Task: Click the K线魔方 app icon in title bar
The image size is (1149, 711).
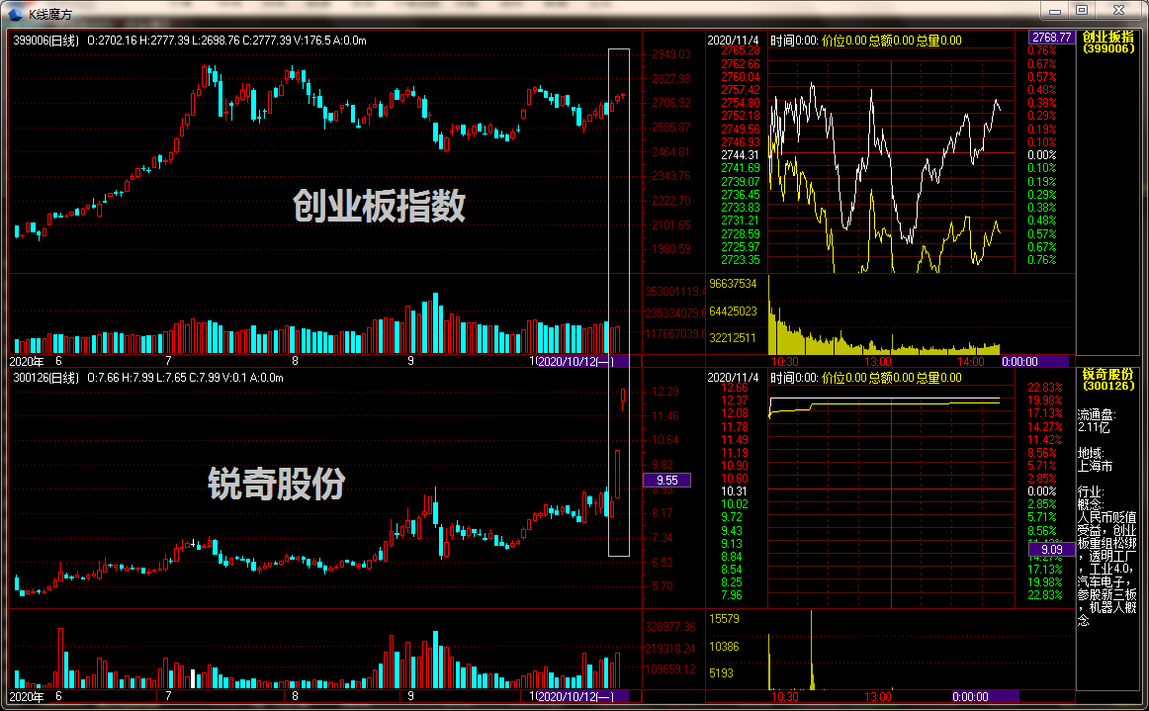Action: pos(15,13)
